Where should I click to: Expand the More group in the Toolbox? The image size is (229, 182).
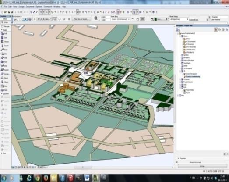tap(2, 153)
